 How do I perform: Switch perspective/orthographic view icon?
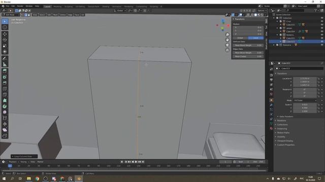click(227, 50)
